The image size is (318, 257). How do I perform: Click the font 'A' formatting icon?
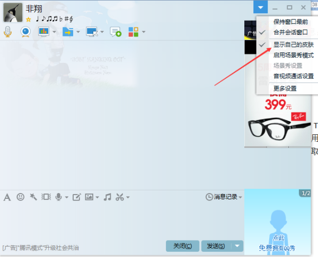(x=7, y=197)
